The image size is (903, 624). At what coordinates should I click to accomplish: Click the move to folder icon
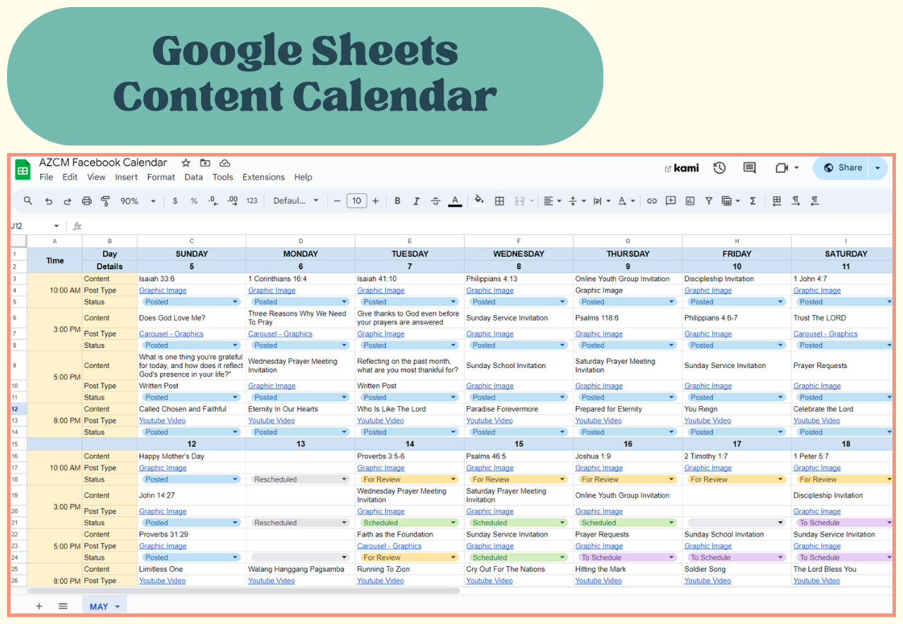tap(205, 163)
